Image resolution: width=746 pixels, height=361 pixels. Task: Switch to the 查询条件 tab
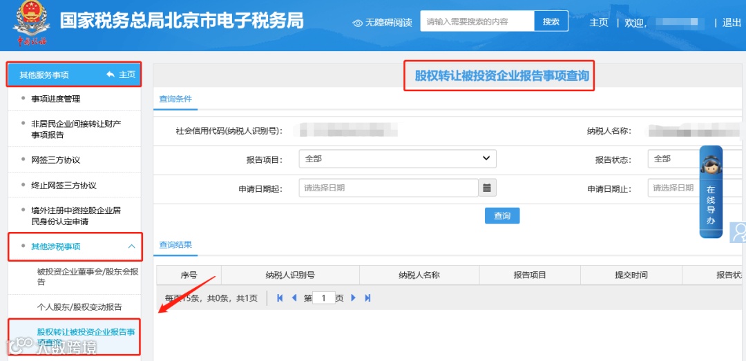coord(175,99)
